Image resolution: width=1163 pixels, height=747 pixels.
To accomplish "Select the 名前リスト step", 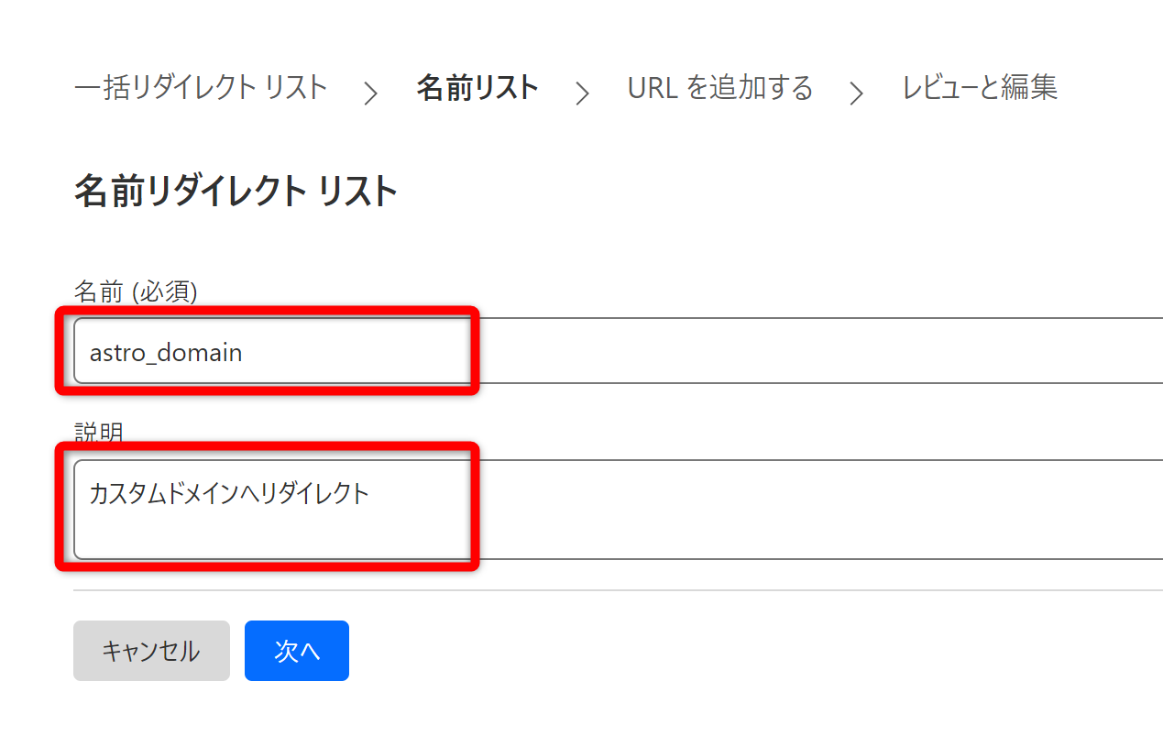I will pos(477,88).
